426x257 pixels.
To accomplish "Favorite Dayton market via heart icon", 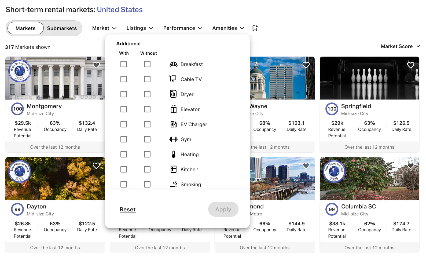I will point(96,166).
